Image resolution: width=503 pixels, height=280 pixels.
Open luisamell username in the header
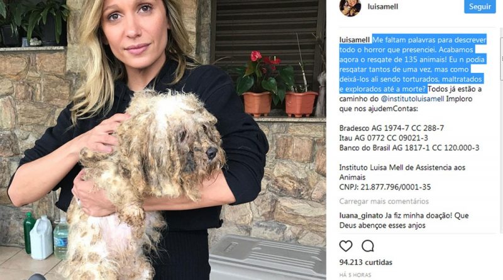(383, 7)
